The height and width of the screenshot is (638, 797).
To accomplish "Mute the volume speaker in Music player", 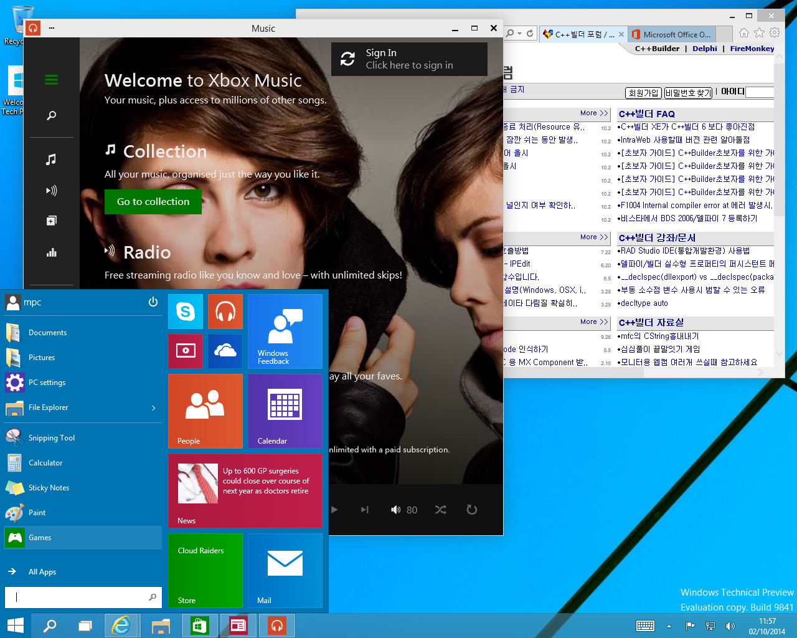I will [395, 510].
